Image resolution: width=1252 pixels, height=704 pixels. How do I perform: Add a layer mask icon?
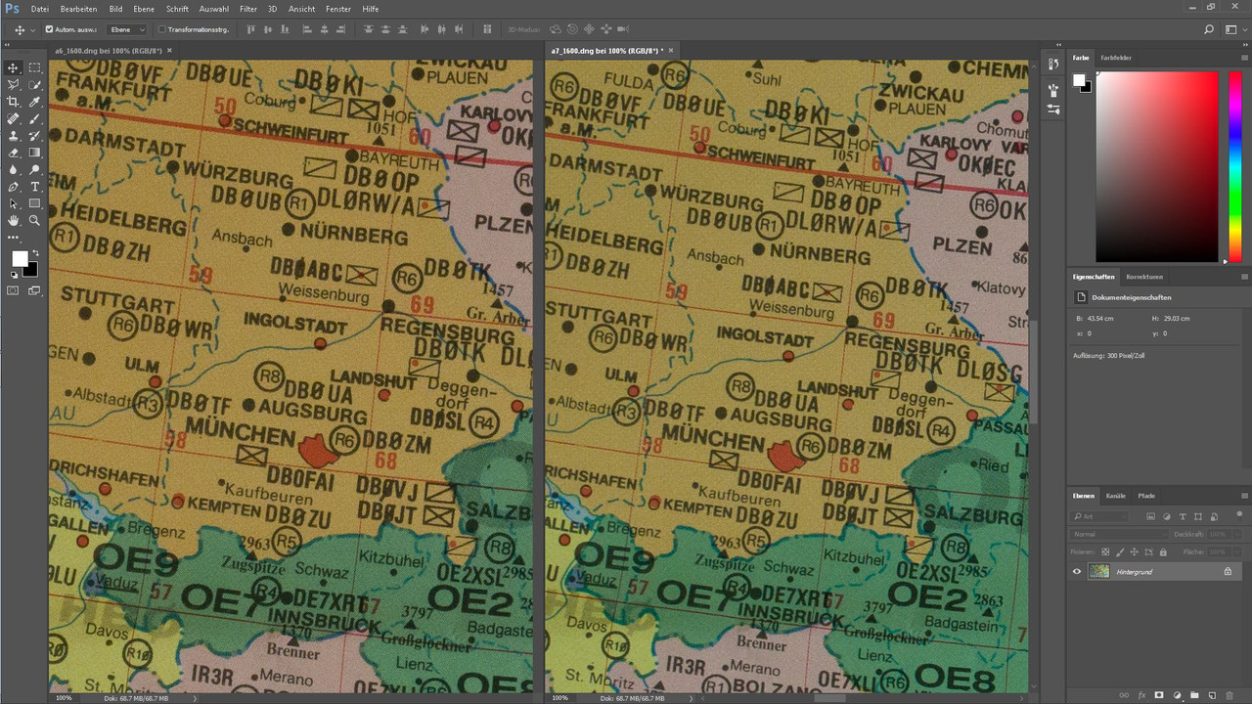point(1159,695)
